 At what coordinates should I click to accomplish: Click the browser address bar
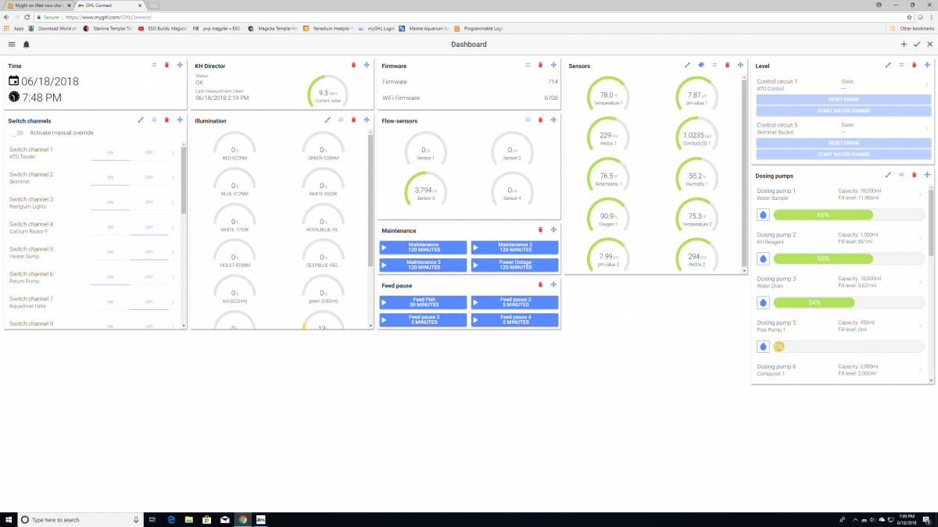pos(469,16)
